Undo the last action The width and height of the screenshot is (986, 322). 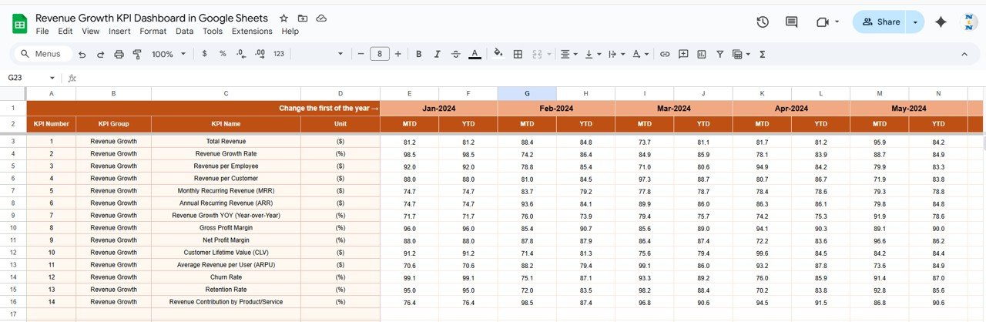point(82,54)
